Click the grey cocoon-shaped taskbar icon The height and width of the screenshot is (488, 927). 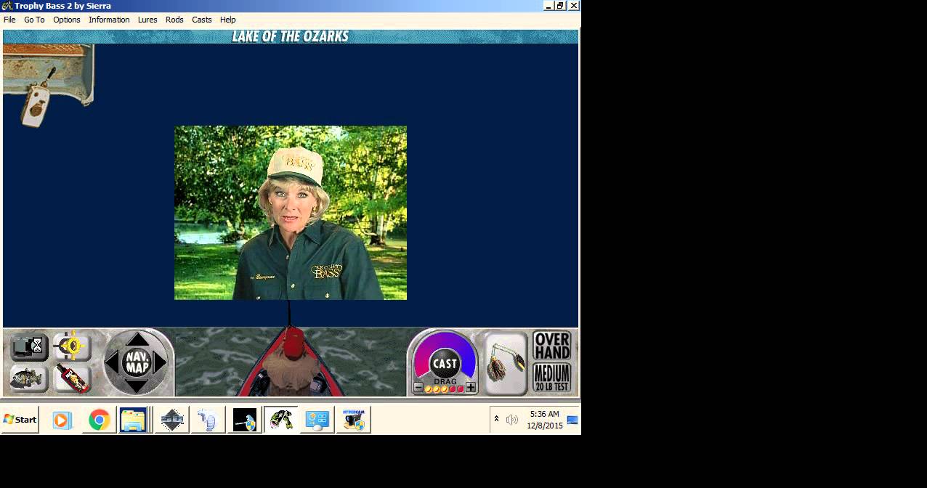(208, 420)
